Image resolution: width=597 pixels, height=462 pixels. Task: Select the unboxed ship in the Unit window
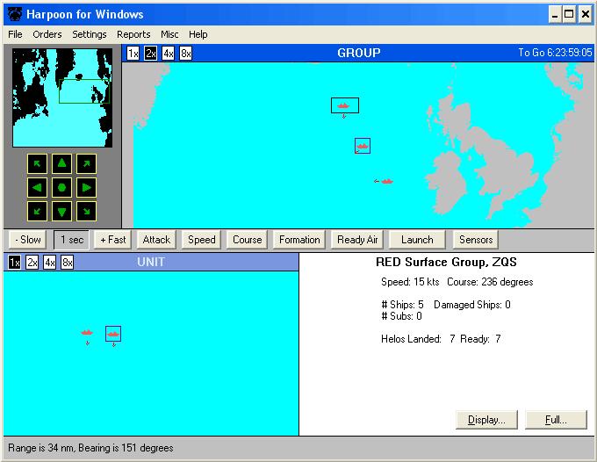tap(87, 333)
